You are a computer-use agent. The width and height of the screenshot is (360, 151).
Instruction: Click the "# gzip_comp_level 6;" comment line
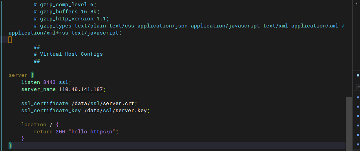point(65,4)
